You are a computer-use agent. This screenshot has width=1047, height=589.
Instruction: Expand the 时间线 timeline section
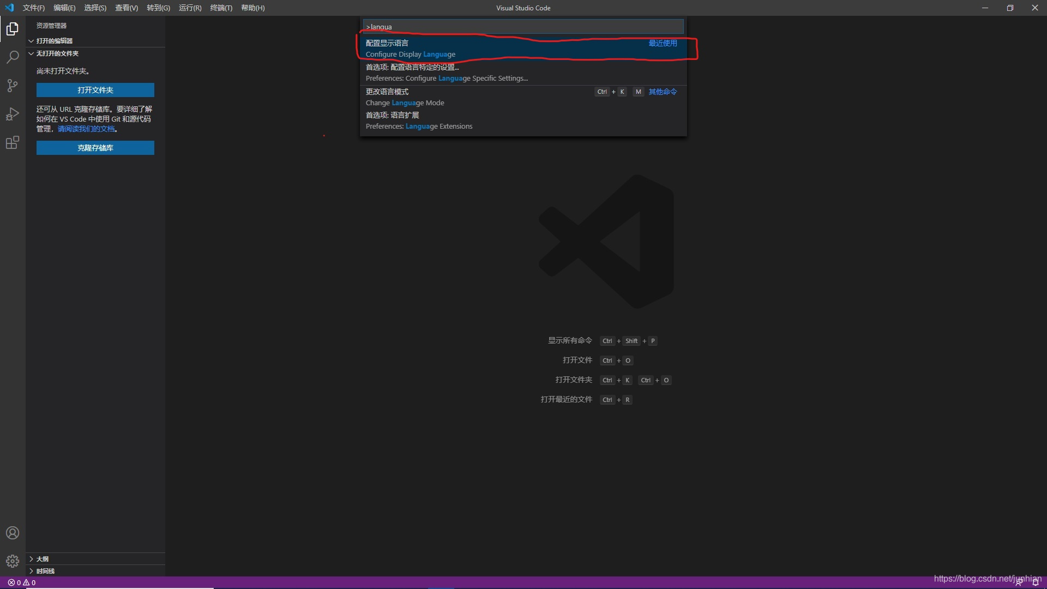click(x=95, y=571)
